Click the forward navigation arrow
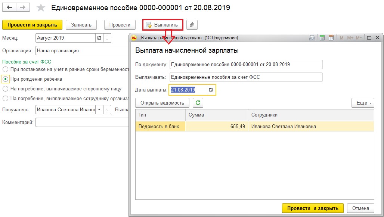This screenshot has height=217, width=384. (x=23, y=7)
